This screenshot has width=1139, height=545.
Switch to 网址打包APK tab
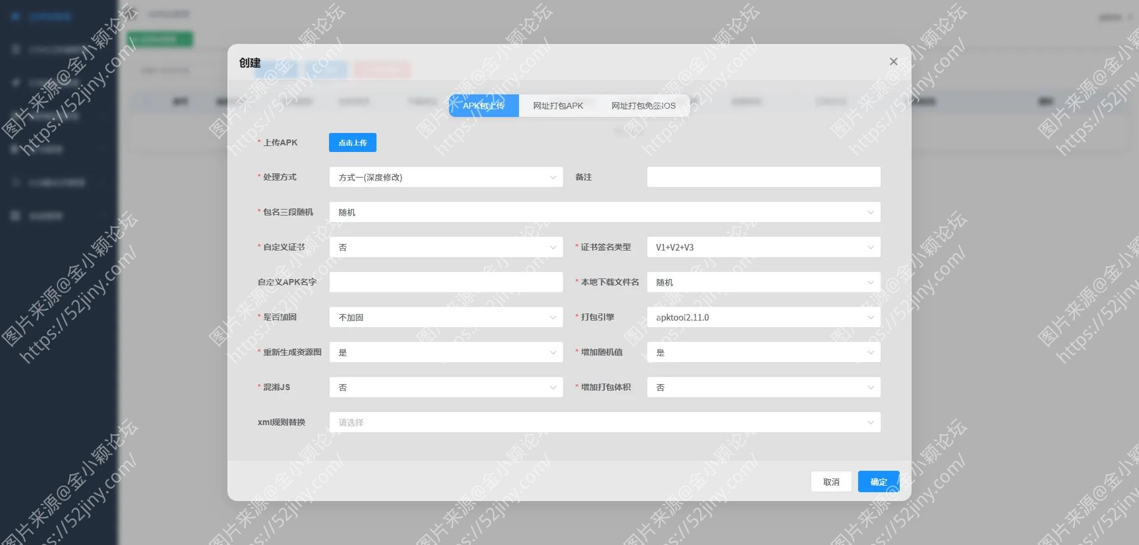(x=558, y=106)
